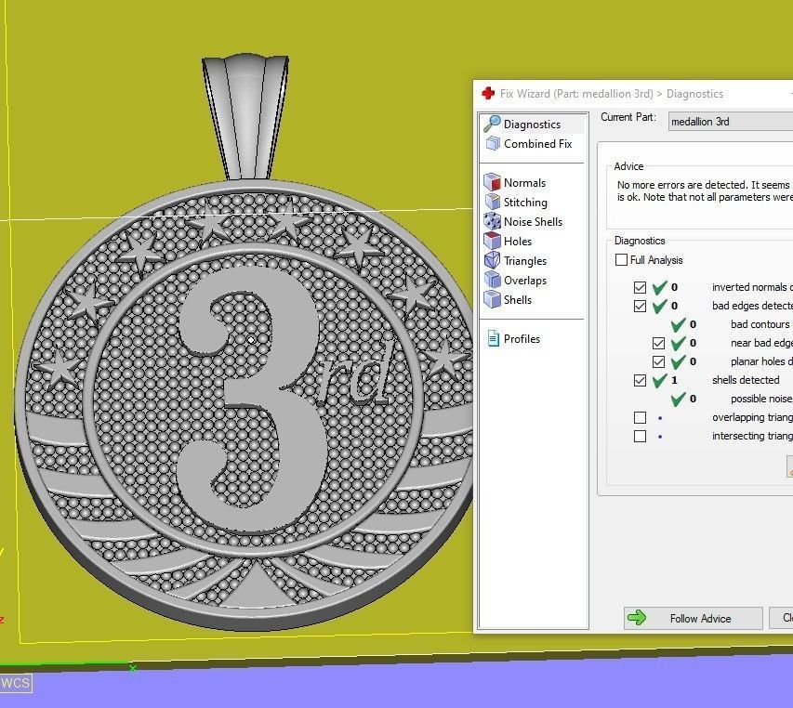Image resolution: width=793 pixels, height=708 pixels.
Task: Open the Profiles page
Action: coord(522,339)
